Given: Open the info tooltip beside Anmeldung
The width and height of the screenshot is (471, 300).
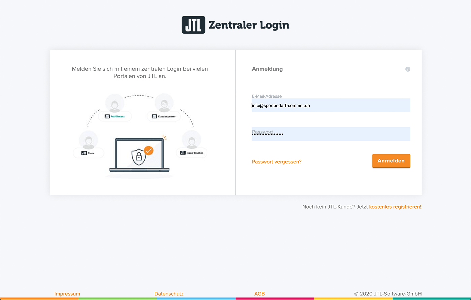Looking at the screenshot, I should point(408,69).
